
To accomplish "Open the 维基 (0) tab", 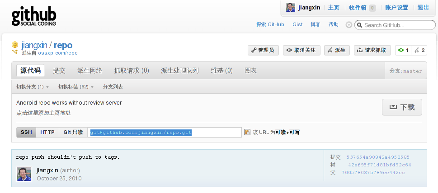I will [x=222, y=70].
